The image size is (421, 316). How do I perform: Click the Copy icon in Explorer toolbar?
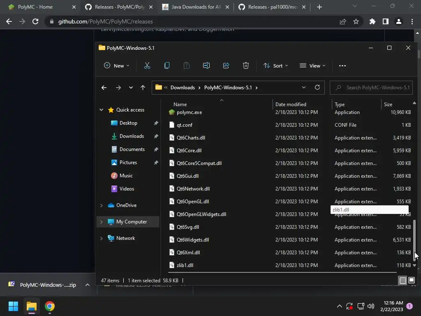coord(167,65)
